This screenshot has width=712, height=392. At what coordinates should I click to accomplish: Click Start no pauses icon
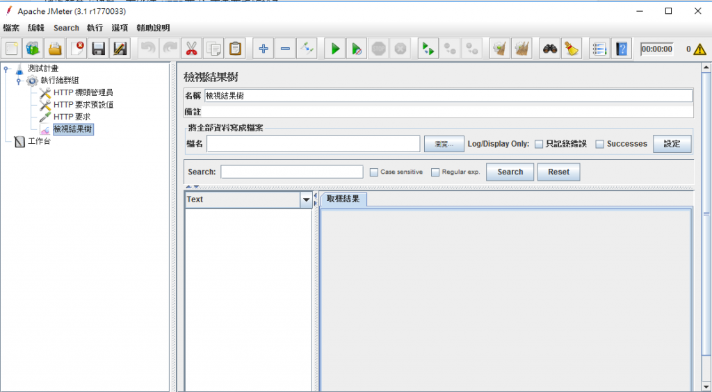point(357,49)
